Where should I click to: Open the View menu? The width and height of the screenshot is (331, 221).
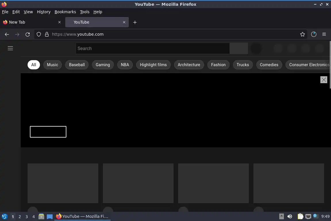coord(28,12)
